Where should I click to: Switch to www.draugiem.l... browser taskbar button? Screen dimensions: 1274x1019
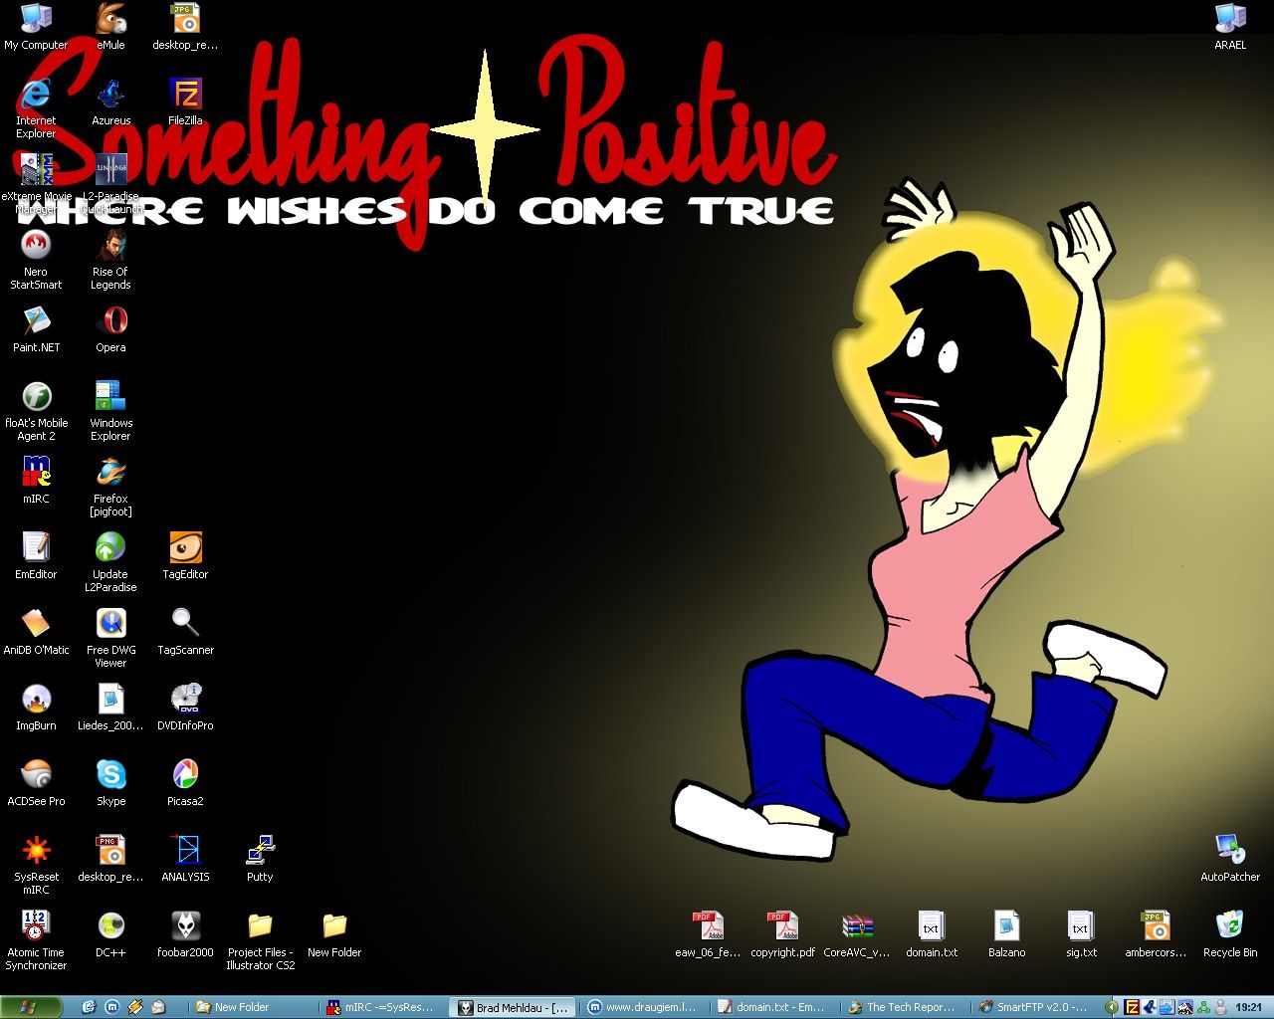click(x=644, y=1007)
